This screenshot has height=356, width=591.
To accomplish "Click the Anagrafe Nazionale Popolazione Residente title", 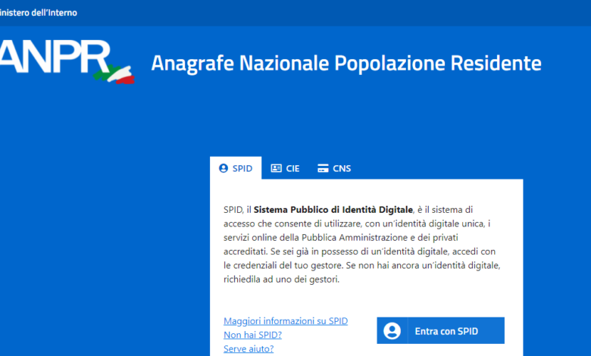I will [346, 64].
